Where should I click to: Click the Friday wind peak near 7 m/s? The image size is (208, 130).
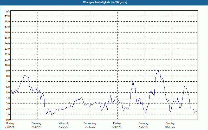click(x=133, y=81)
